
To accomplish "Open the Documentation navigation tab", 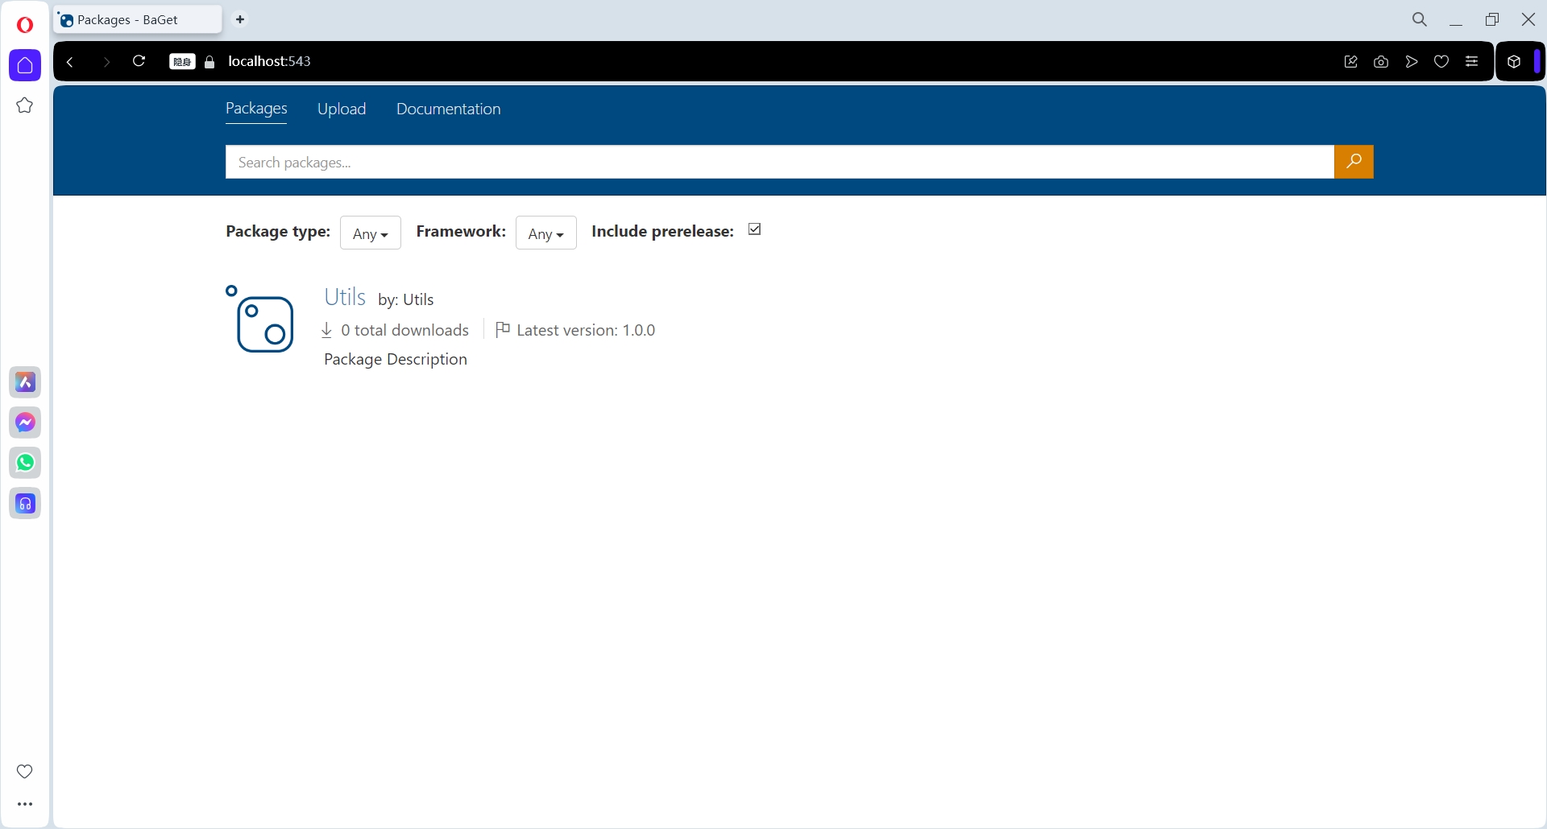I will [449, 109].
